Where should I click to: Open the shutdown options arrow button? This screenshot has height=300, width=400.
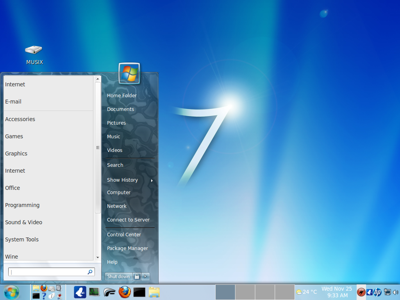coord(145,277)
